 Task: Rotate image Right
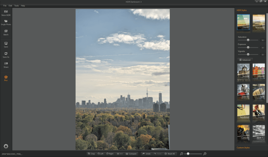tap(110, 154)
